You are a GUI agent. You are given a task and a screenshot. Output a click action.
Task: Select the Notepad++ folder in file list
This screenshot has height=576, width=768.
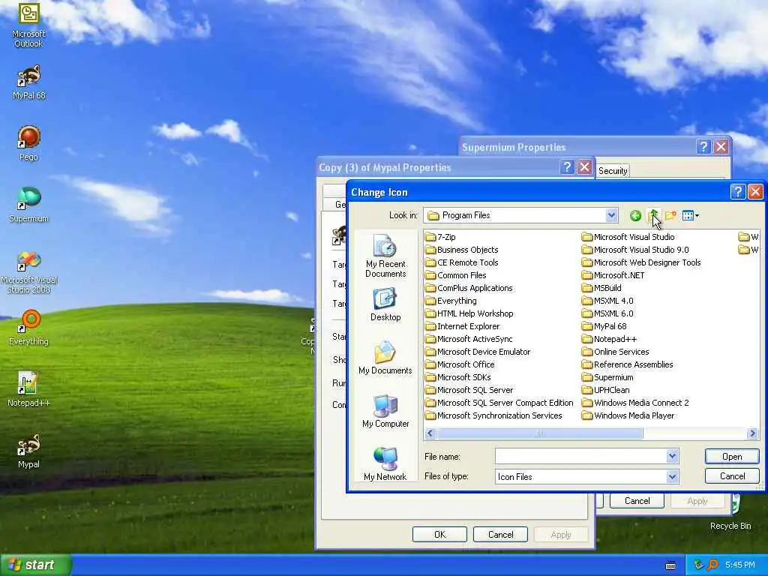tap(609, 339)
